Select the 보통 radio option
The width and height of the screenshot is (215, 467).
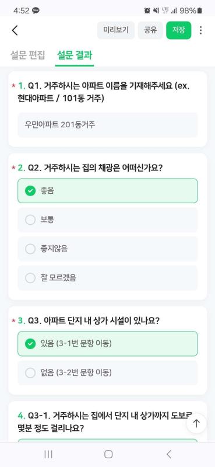[107, 220]
